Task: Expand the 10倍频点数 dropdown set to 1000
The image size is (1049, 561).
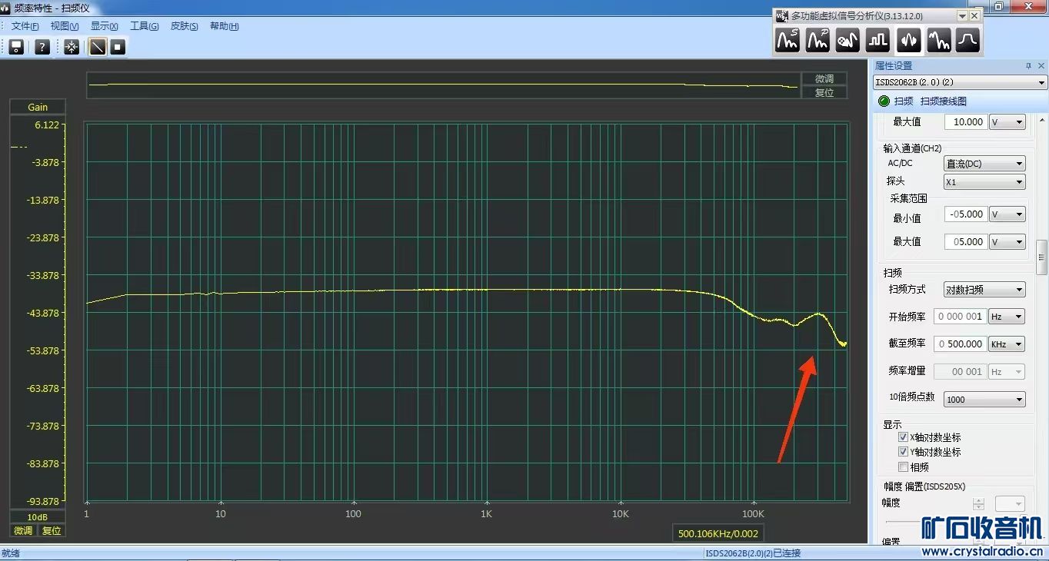Action: [984, 400]
